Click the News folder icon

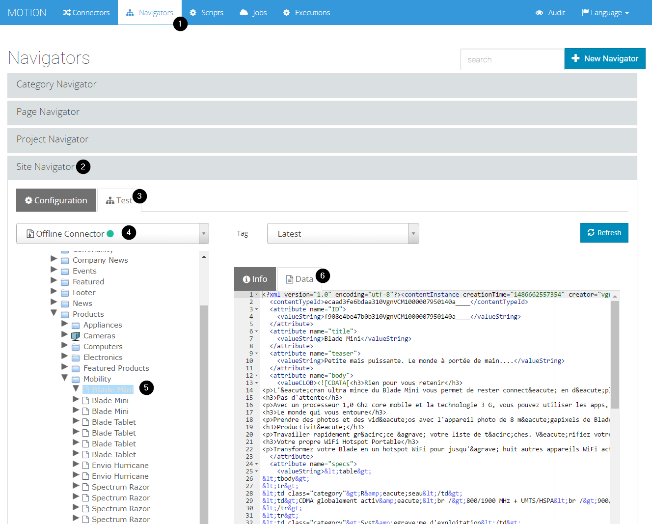pos(65,303)
